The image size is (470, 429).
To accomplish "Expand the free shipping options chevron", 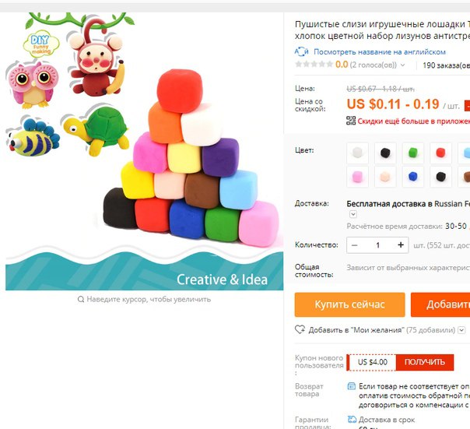I will click(353, 214).
